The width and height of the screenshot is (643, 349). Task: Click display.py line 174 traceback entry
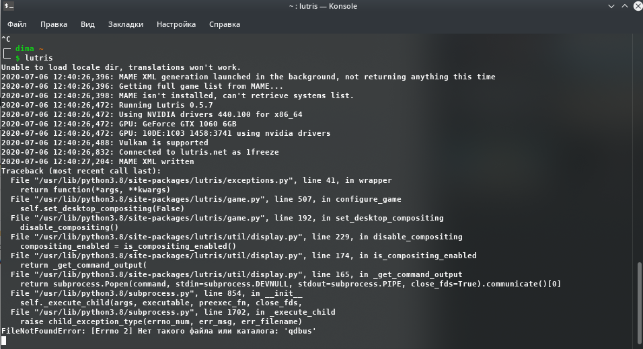[243, 256]
